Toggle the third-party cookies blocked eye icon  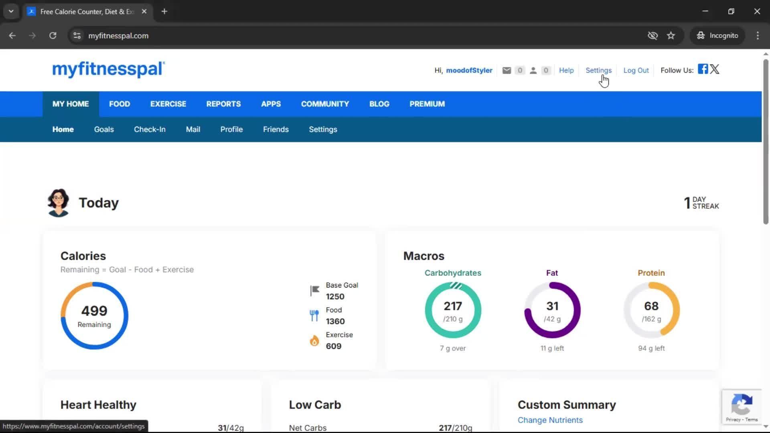652,36
